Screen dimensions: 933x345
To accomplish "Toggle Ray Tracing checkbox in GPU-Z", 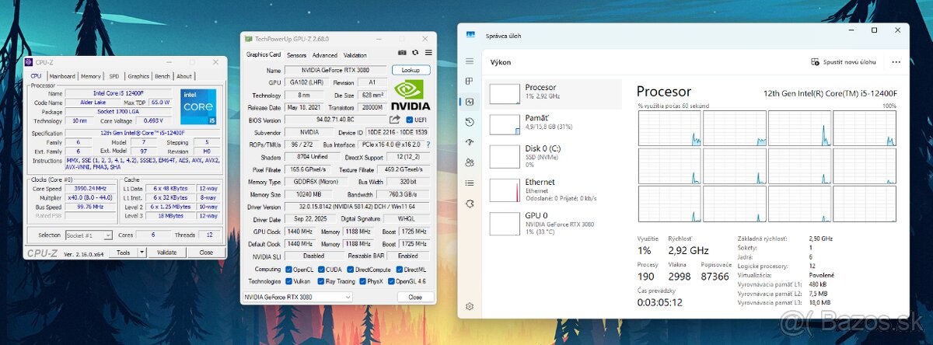I will [x=323, y=281].
